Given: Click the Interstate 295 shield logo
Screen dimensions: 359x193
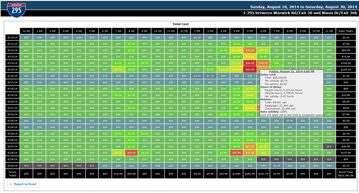Looking at the screenshot, I should click(x=15, y=9).
